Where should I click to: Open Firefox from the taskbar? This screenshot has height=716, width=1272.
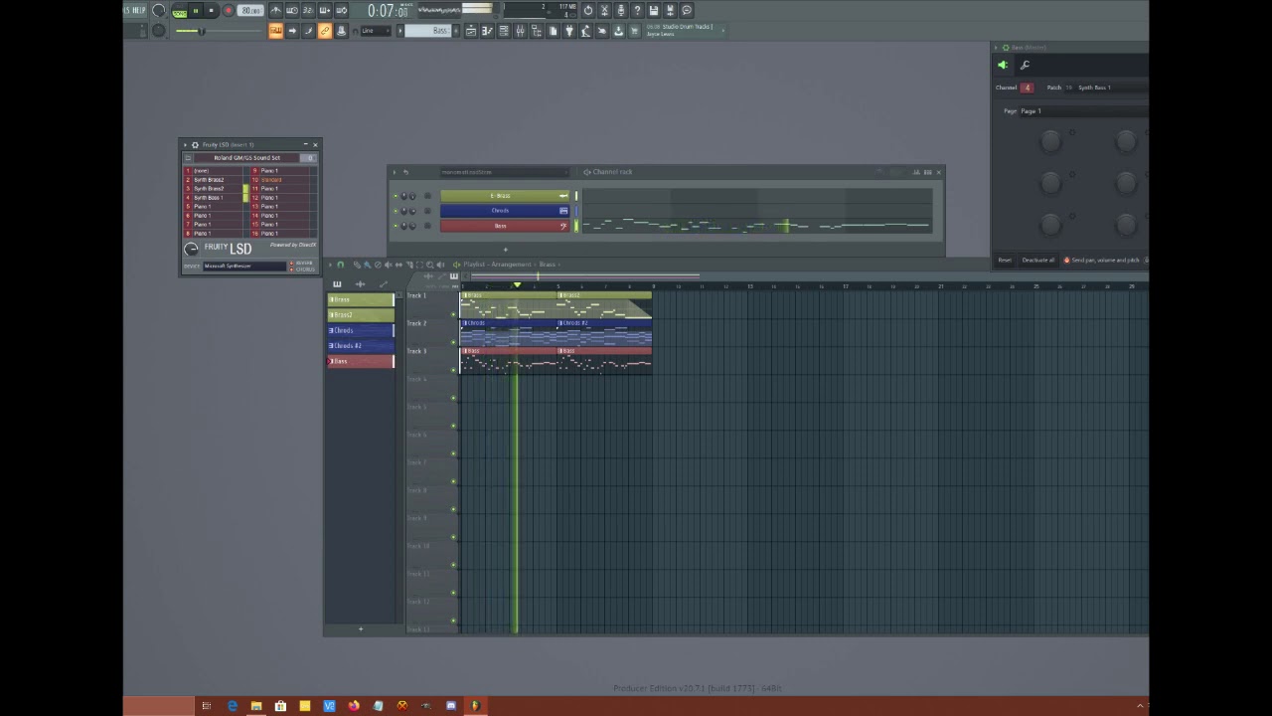354,706
